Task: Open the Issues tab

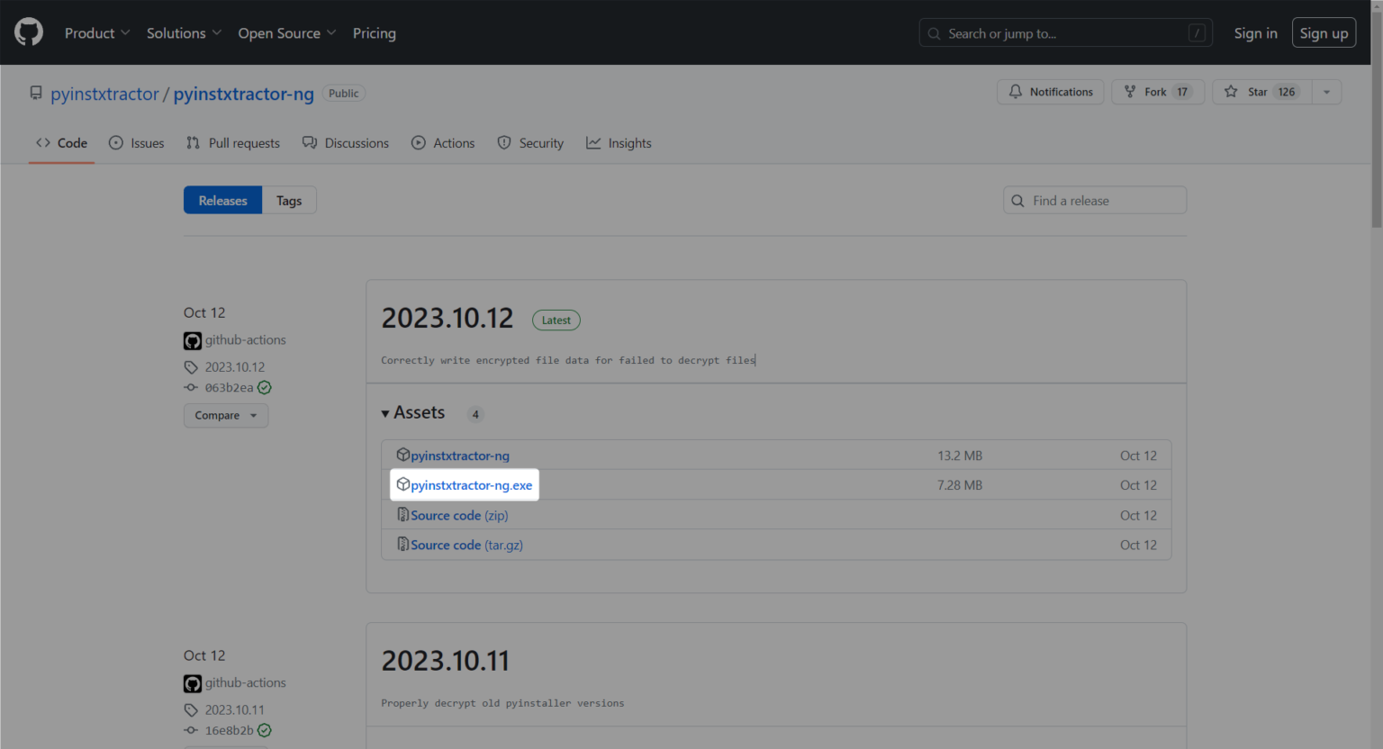Action: (137, 143)
